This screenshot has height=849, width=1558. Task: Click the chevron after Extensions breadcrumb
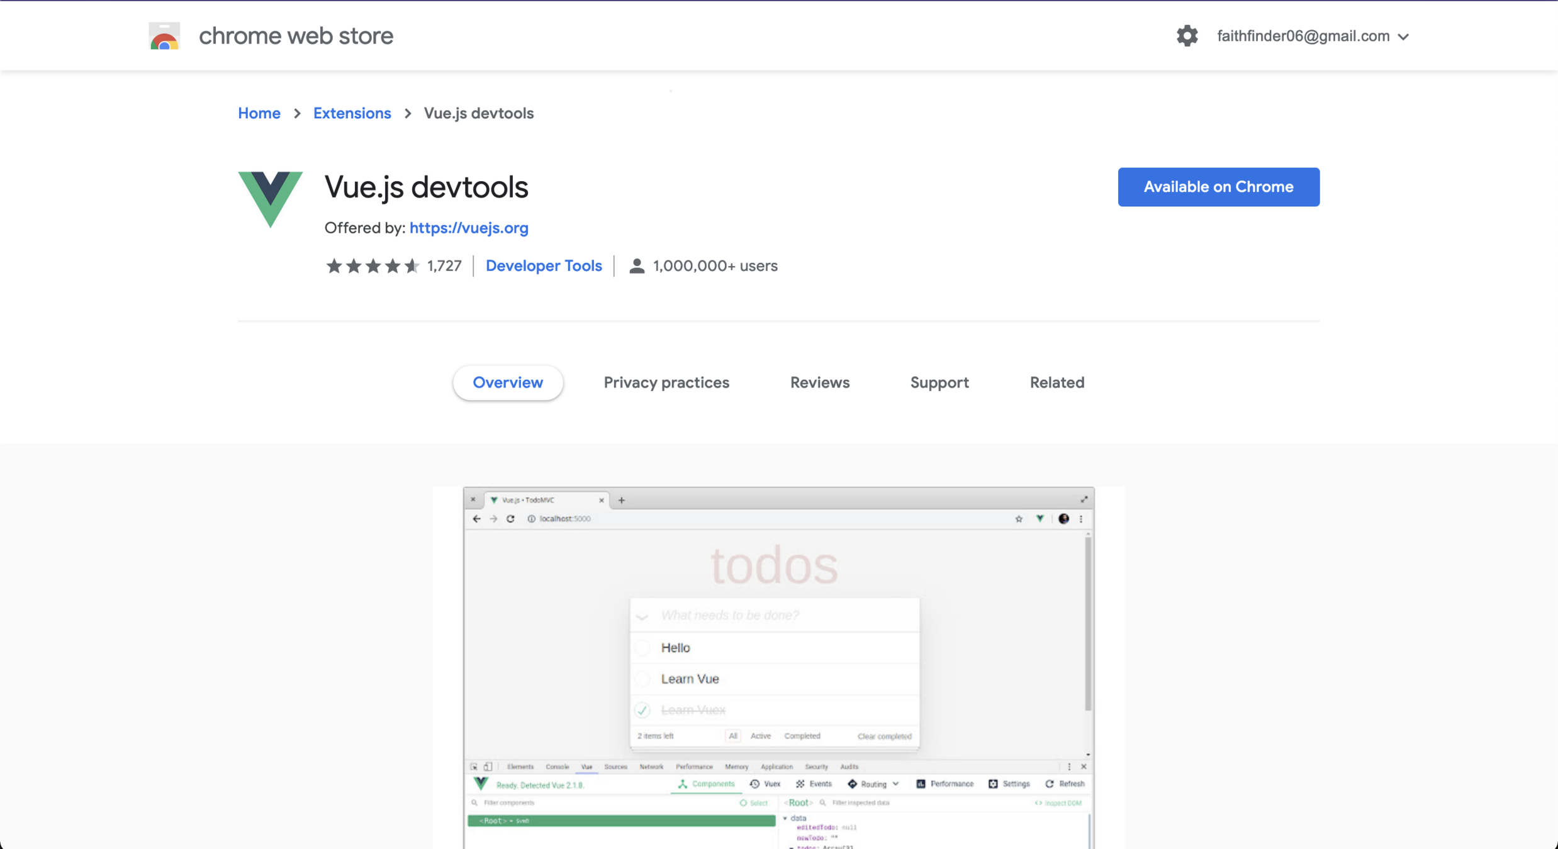(408, 113)
